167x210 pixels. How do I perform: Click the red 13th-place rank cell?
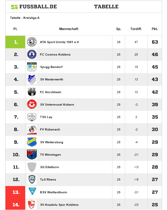[15, 192]
